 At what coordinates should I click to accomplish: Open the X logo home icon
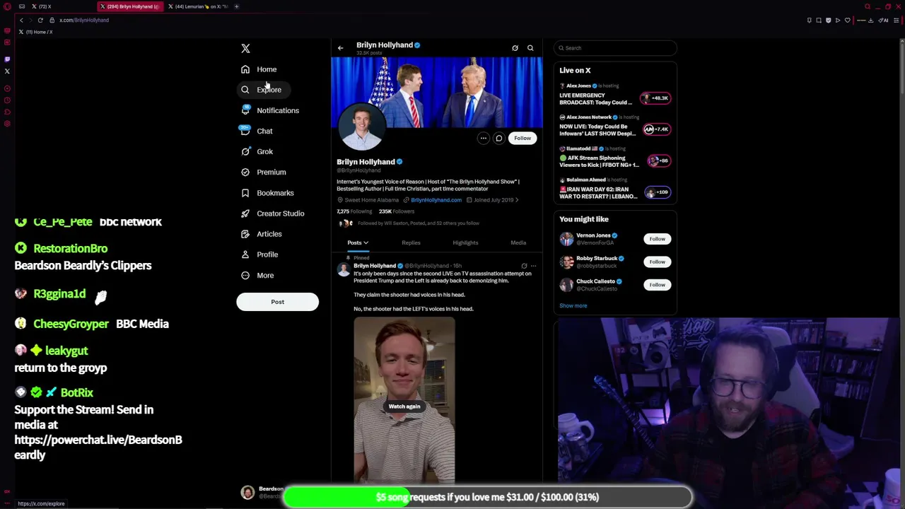point(245,48)
